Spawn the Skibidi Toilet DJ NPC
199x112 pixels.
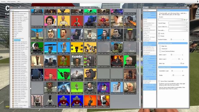[x=50, y=21]
